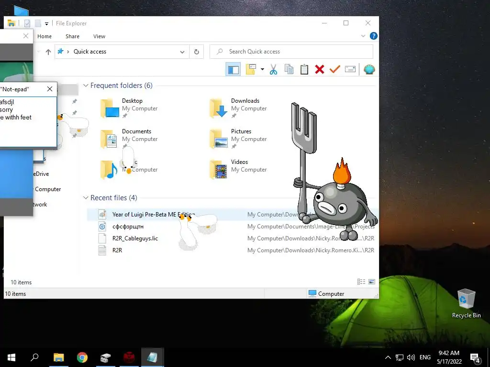Switch to large icons view in status bar
490x367 pixels.
[x=371, y=282]
